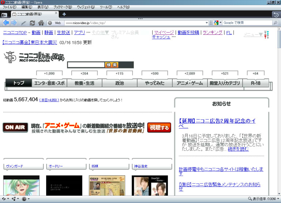Open the ブックマーク(B) menu

63,7
